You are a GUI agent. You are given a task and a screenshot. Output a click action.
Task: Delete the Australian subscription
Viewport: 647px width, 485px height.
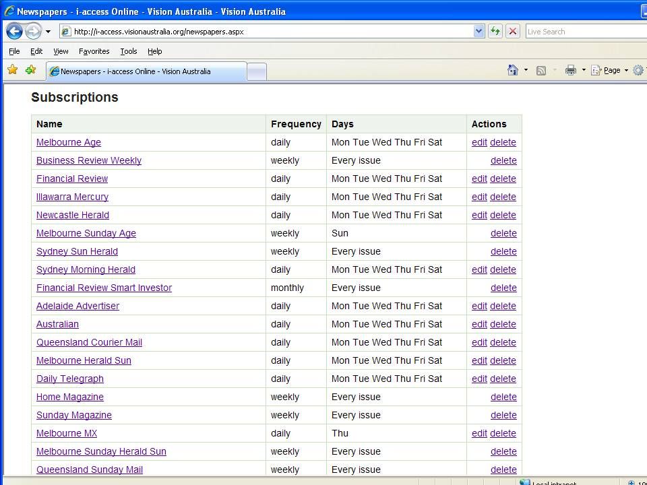tap(503, 324)
